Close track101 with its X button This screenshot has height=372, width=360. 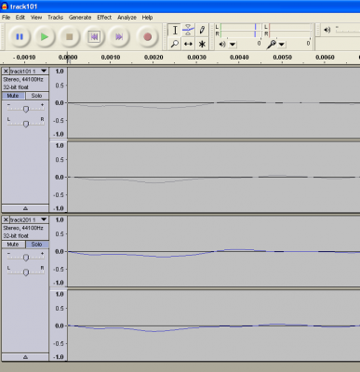point(6,72)
